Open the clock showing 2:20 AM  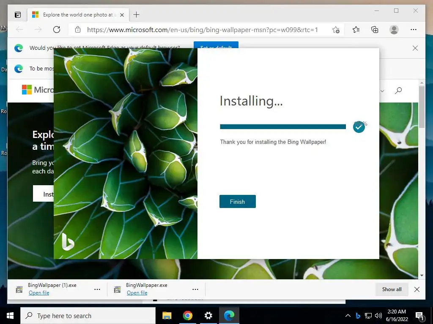pos(397,316)
